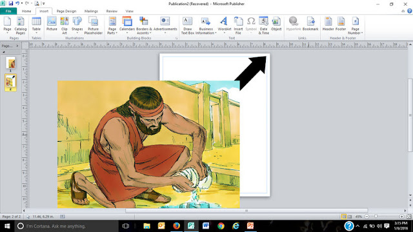Click Insert File button
Screen dimensions: 413x232
pyautogui.click(x=238, y=25)
